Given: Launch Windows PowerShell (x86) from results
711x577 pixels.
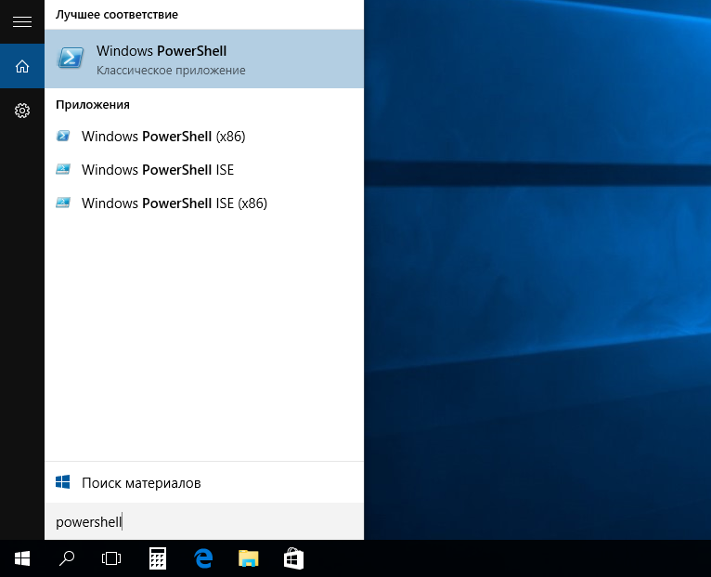Looking at the screenshot, I should [204, 137].
